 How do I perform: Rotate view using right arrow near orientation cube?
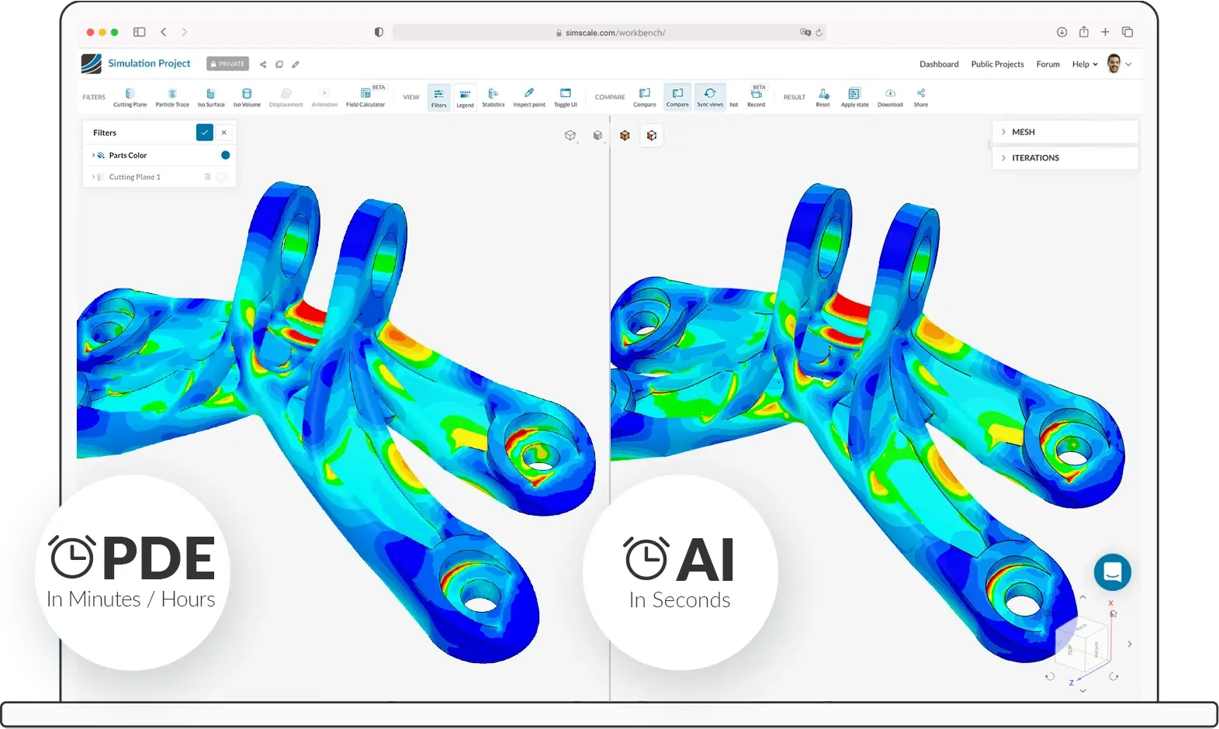tap(1129, 644)
